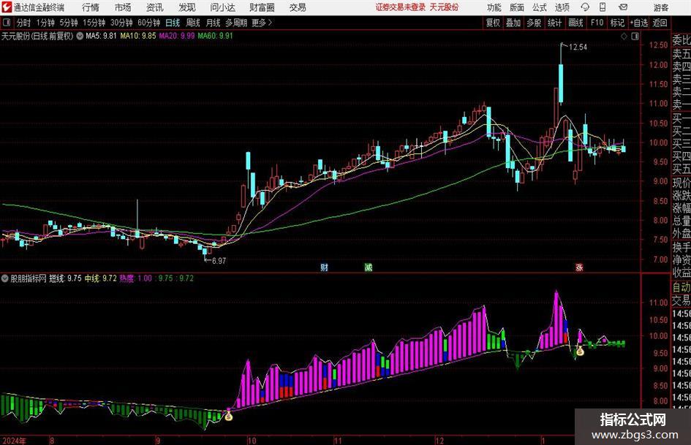Toggle the left sidebar panel icon

6,23
